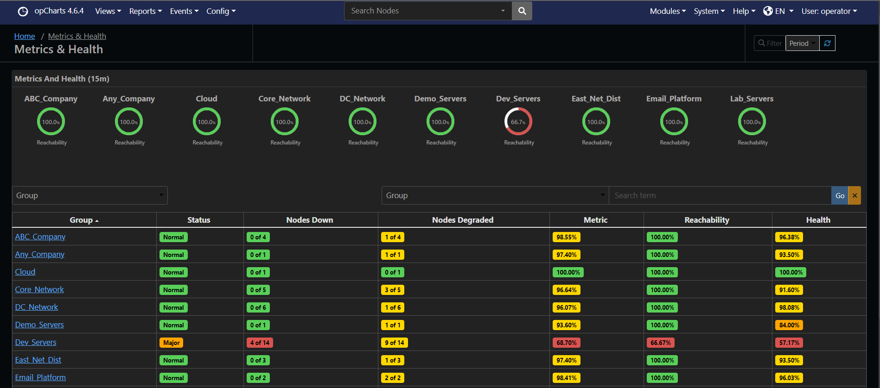880x388 pixels.
Task: Click the Go button
Action: 840,195
